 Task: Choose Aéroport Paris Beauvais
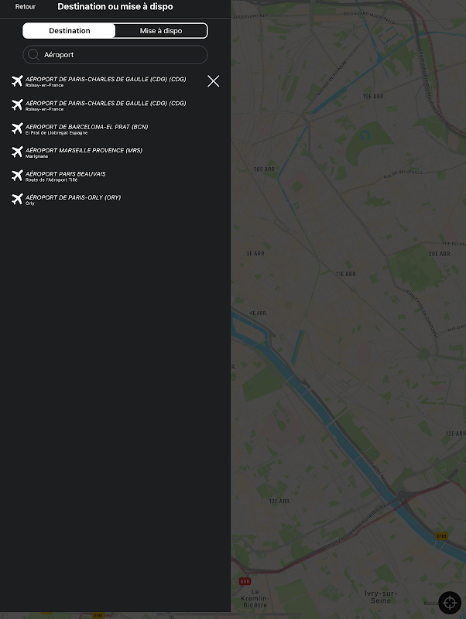coord(66,176)
